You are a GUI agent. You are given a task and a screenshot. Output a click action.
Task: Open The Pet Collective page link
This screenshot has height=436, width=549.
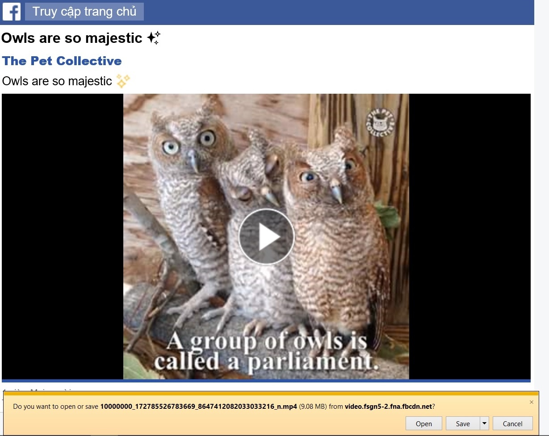point(62,61)
